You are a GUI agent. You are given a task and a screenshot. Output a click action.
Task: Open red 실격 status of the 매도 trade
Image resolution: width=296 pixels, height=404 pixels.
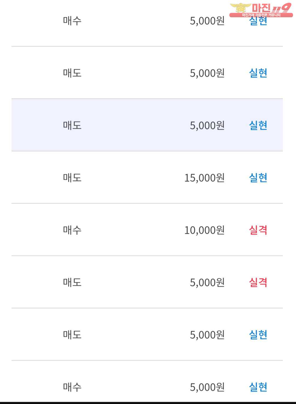[x=258, y=282]
